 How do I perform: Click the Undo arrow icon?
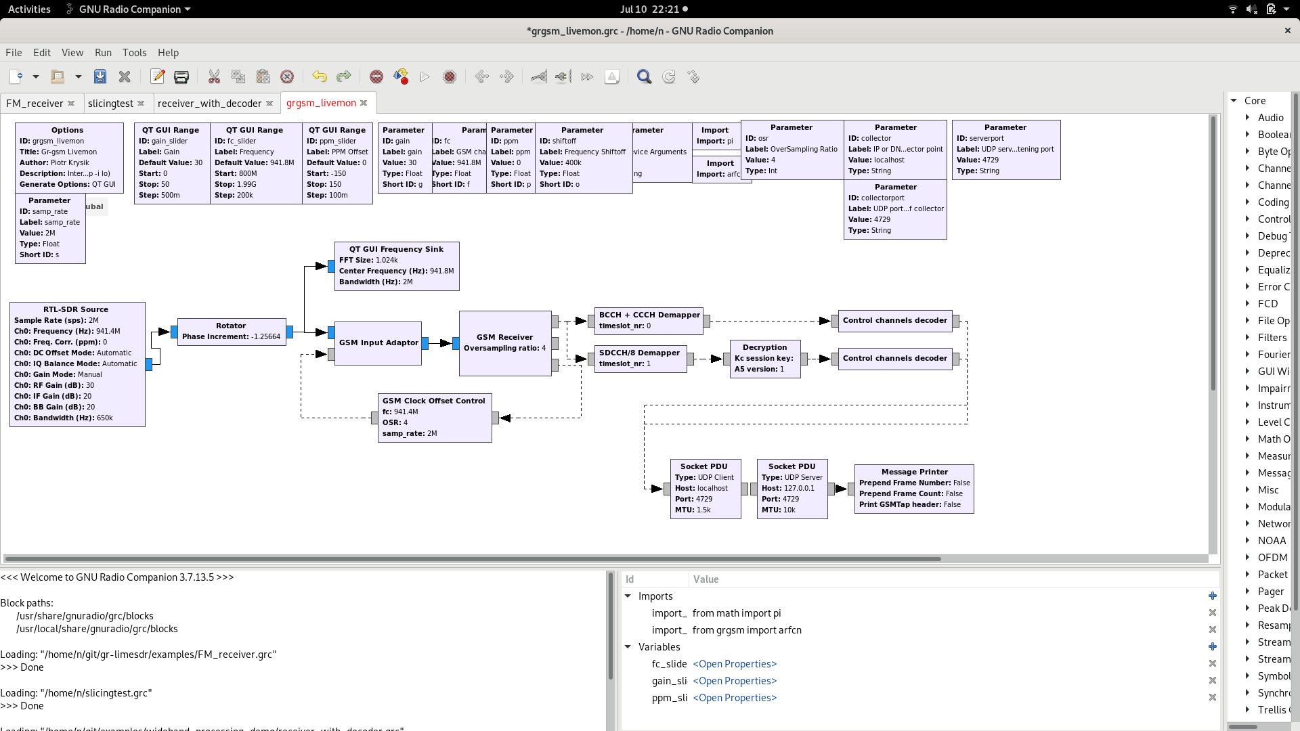click(320, 76)
